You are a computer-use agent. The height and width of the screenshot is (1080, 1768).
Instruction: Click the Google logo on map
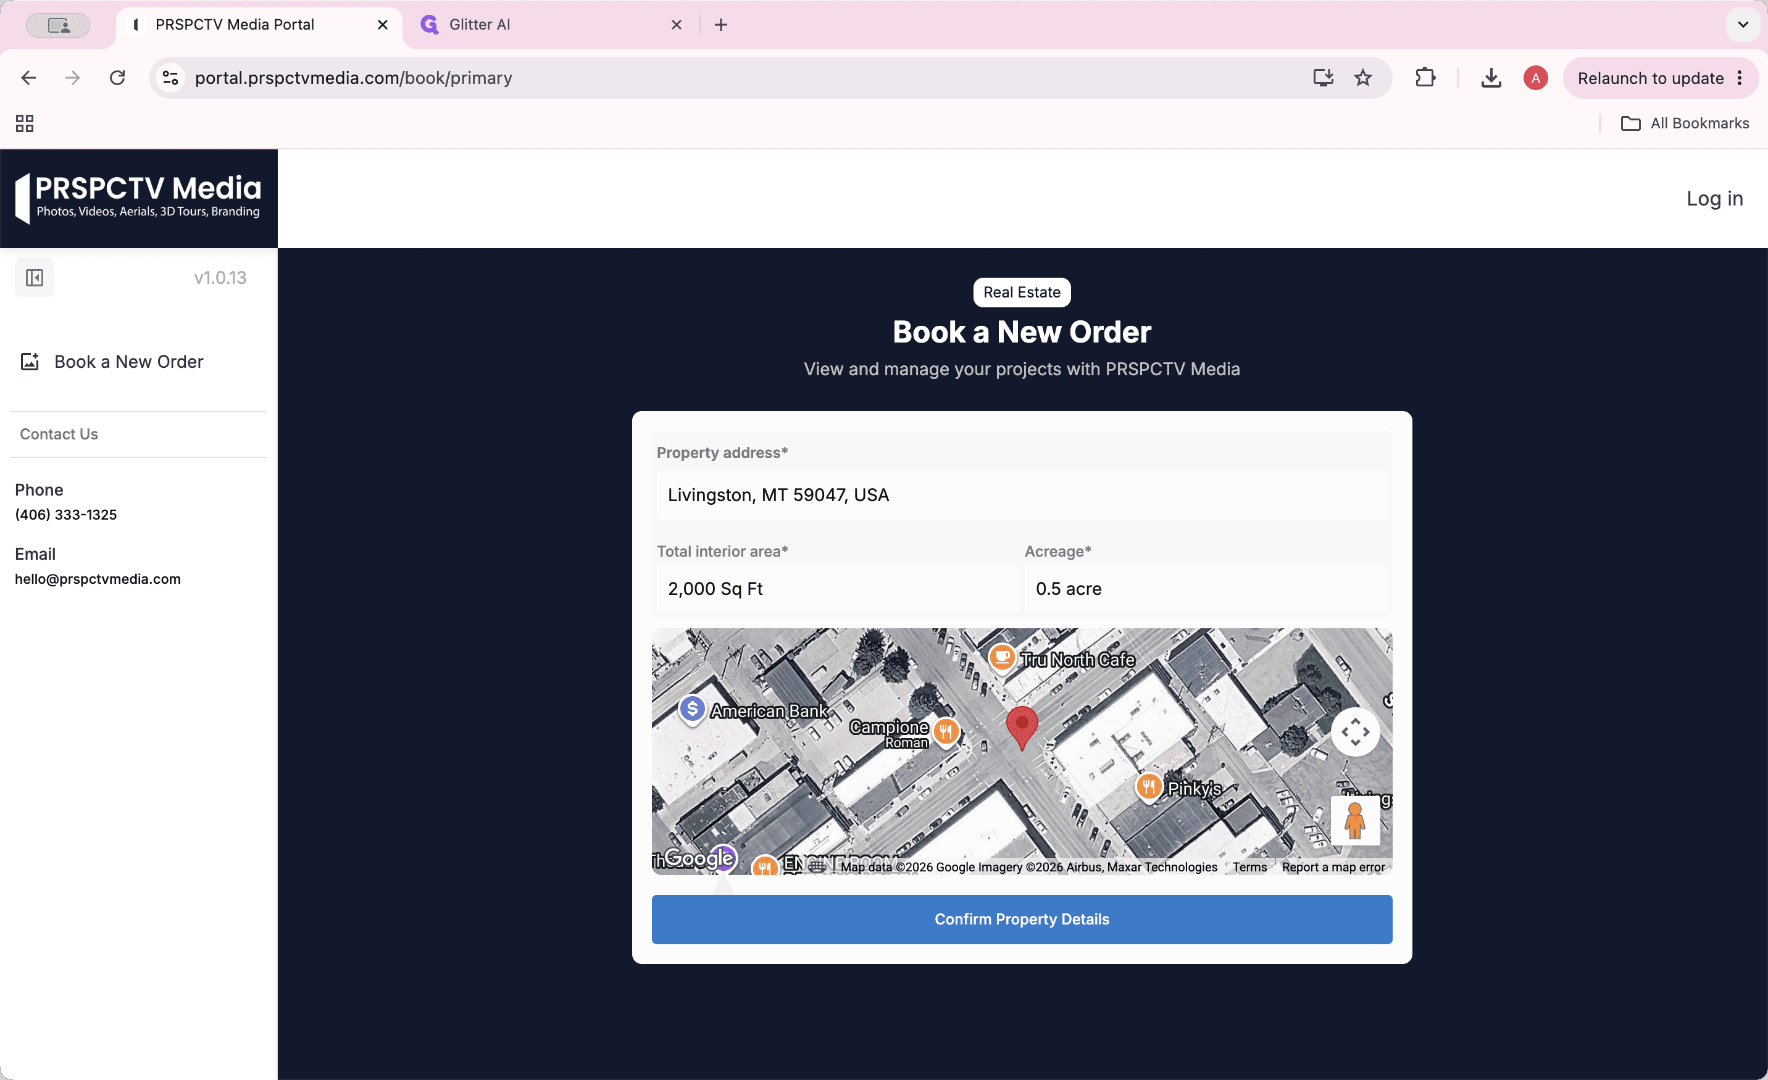(699, 858)
